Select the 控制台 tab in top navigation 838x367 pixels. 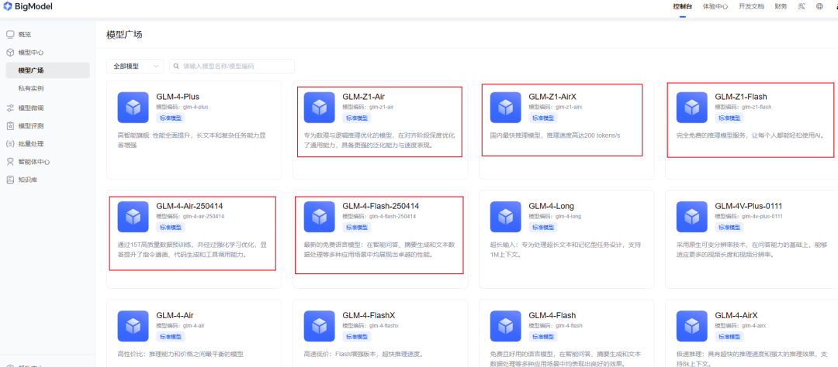(683, 6)
